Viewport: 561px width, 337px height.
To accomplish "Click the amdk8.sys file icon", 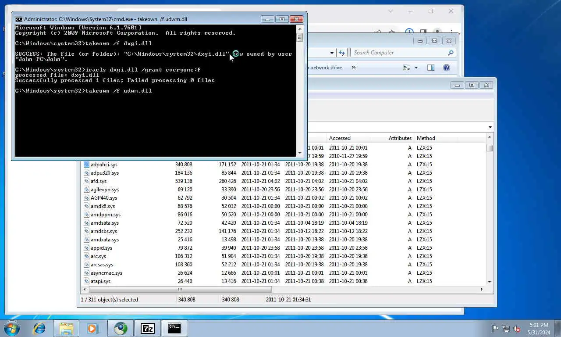I will (86, 206).
